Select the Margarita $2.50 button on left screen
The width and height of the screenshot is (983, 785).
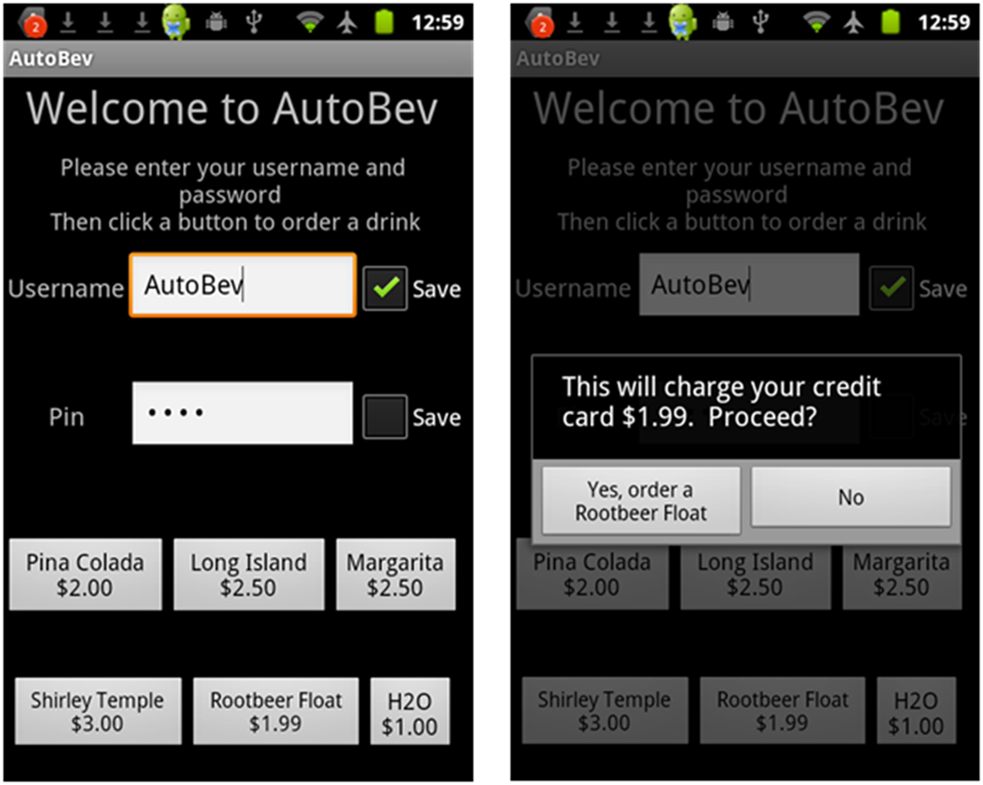click(x=395, y=574)
